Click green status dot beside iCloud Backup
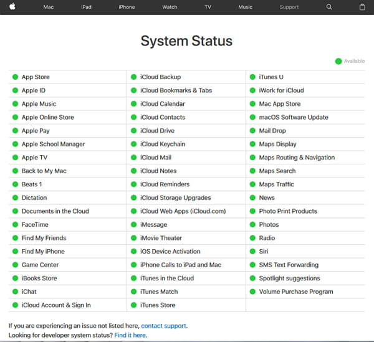The width and height of the screenshot is (374, 342). (134, 77)
